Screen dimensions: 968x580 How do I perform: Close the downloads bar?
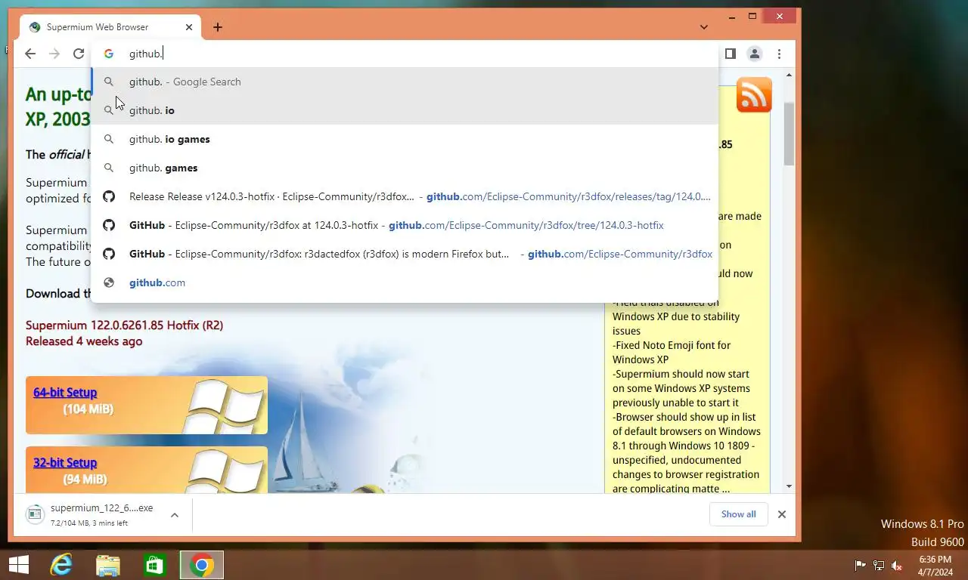(782, 514)
